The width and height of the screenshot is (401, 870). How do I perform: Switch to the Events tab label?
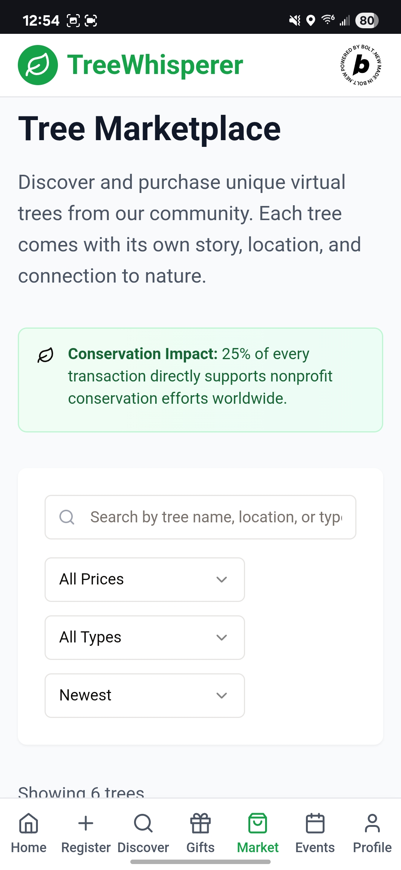coord(315,848)
